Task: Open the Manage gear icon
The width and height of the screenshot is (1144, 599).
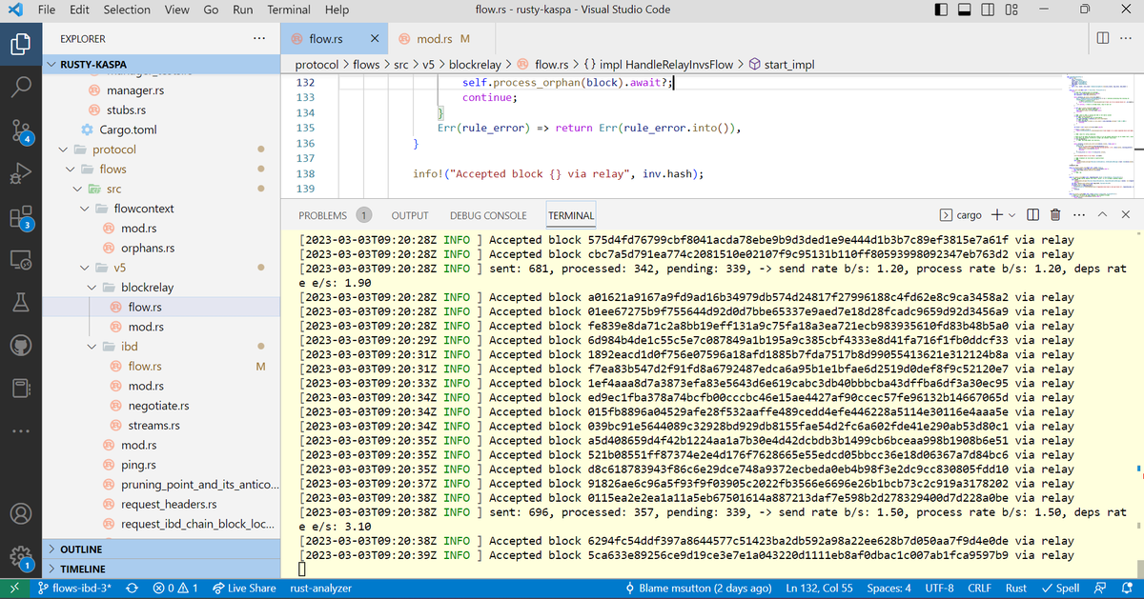Action: (x=21, y=556)
